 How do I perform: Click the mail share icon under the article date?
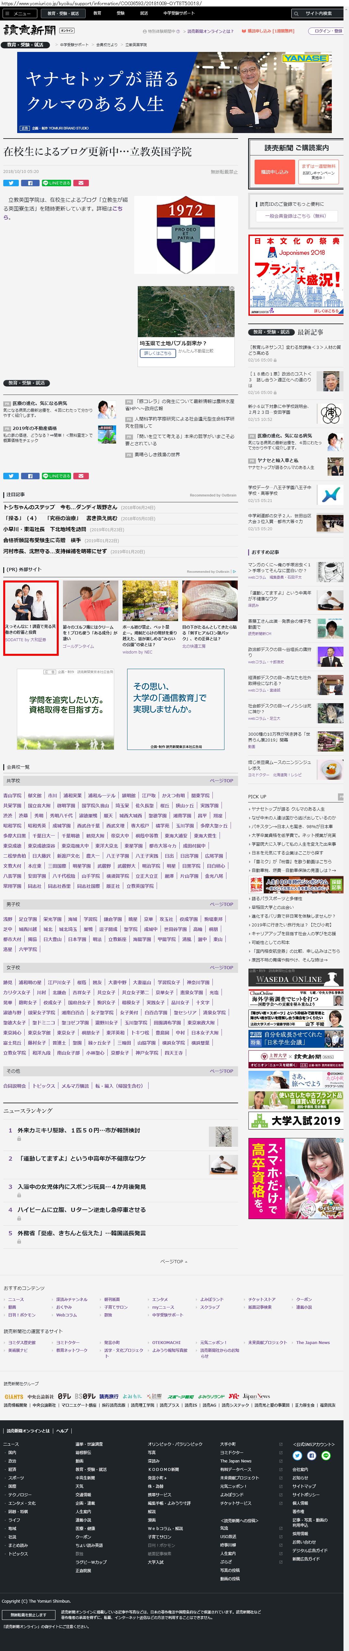pyautogui.click(x=81, y=183)
